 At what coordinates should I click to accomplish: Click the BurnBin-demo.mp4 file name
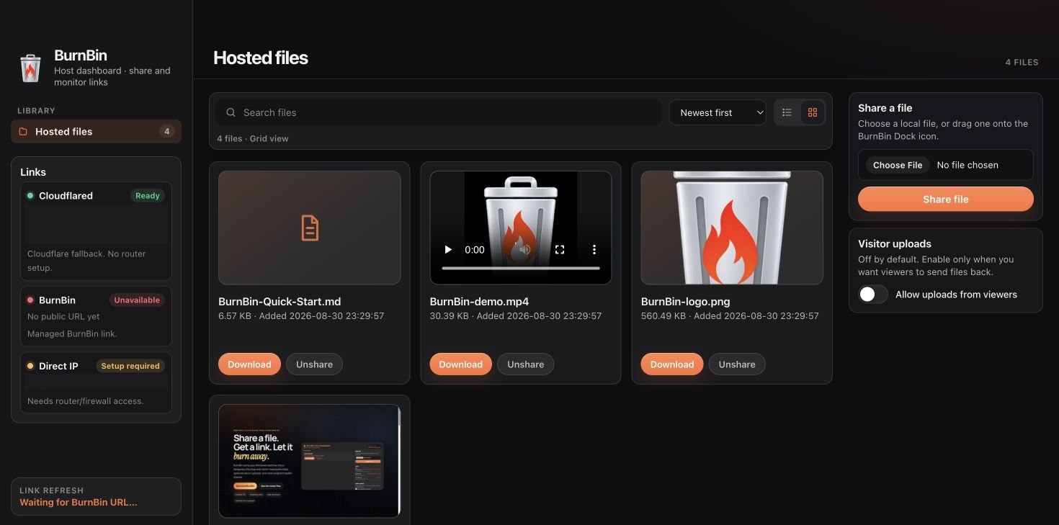tap(479, 302)
